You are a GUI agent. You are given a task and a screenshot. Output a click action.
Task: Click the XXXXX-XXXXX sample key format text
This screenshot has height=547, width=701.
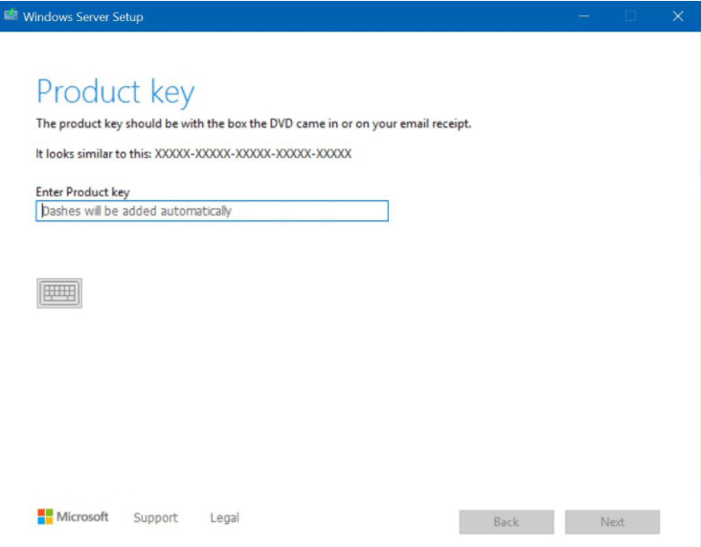click(x=253, y=154)
